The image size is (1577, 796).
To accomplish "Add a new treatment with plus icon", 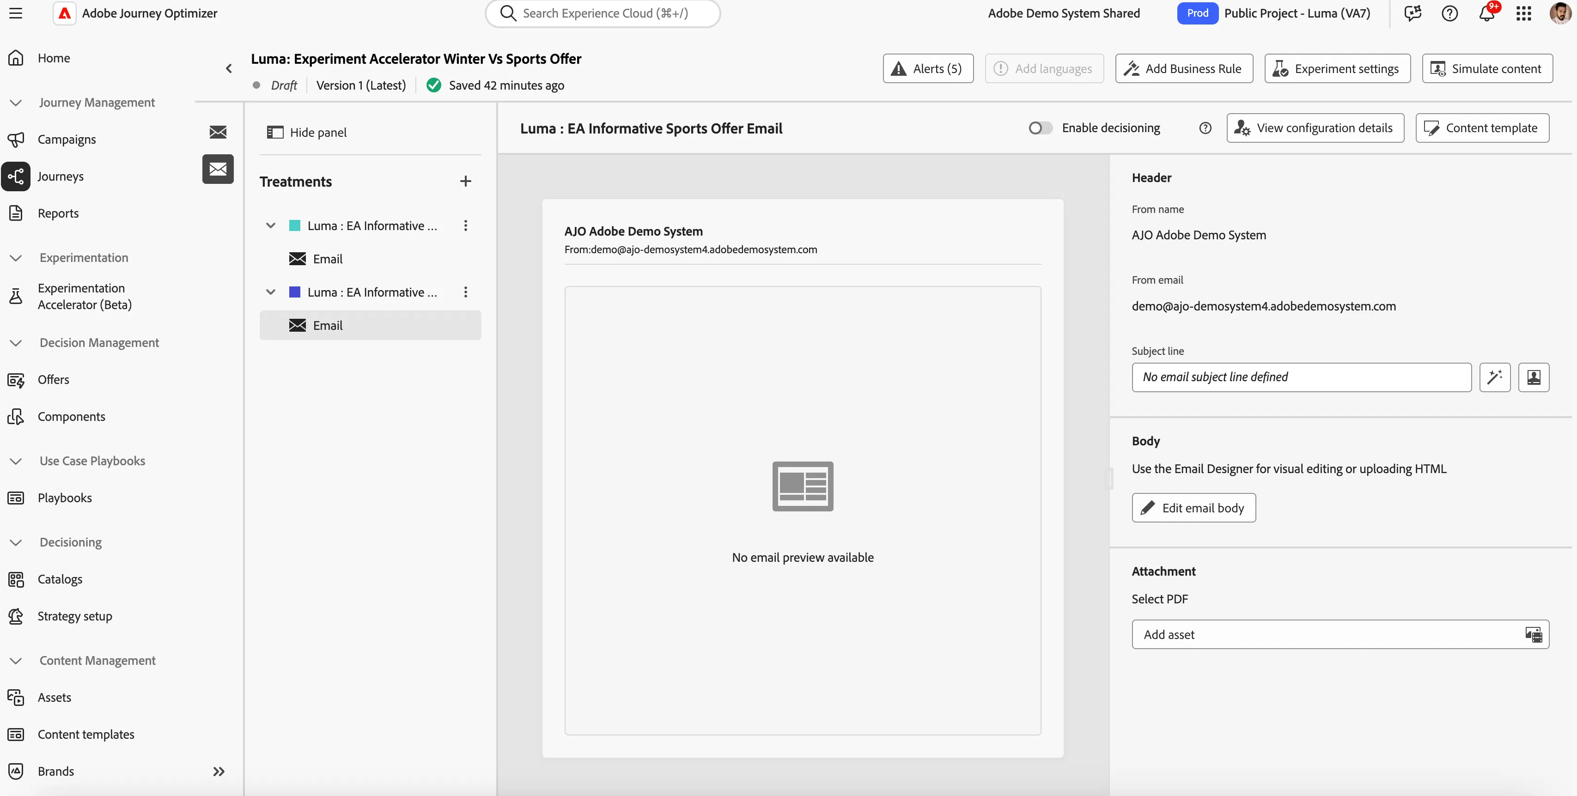I will coord(465,181).
